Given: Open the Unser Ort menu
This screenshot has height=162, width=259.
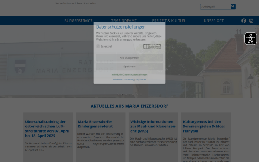Looking at the screenshot, I should [x=214, y=21].
